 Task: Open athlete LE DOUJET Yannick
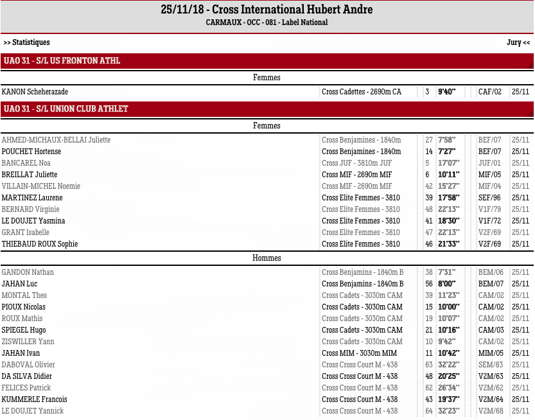[x=33, y=412]
